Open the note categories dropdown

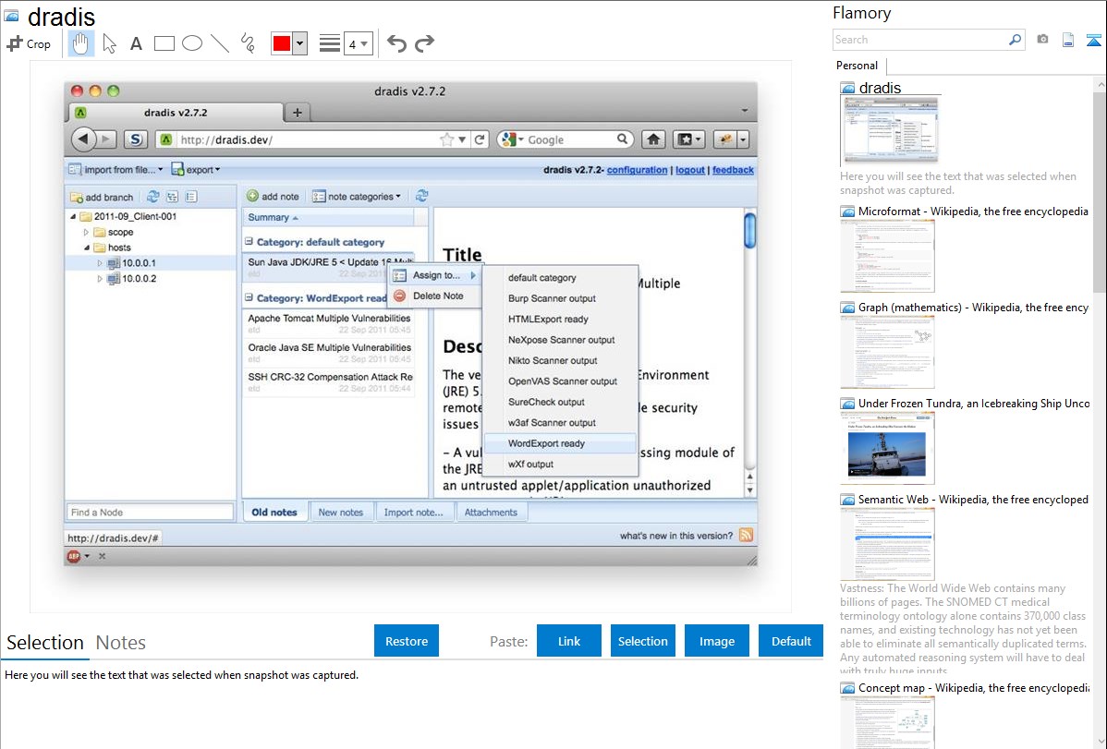click(x=358, y=196)
